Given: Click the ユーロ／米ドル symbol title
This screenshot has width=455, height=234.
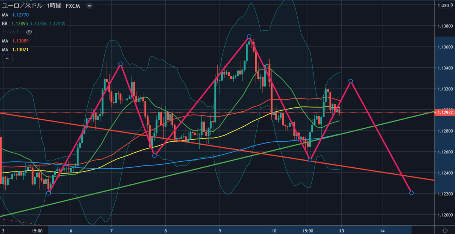Looking at the screenshot, I should tap(22, 6).
